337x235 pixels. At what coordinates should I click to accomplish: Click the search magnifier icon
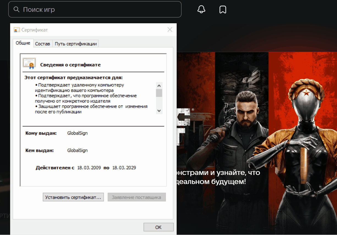coord(17,10)
